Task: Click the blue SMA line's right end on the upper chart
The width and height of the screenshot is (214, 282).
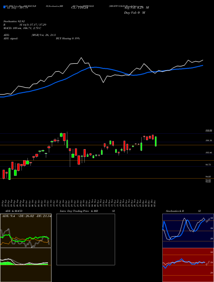Action: click(203, 65)
